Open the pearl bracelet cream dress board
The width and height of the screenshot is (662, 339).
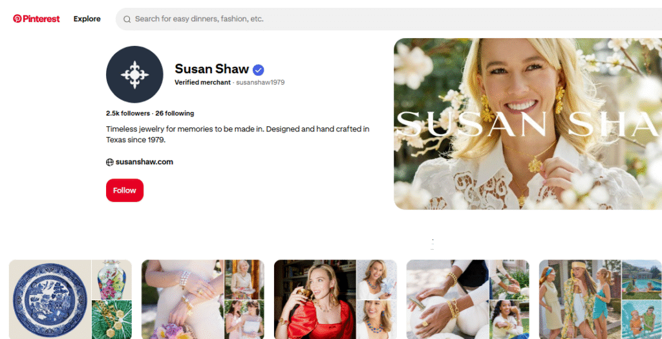[182, 300]
